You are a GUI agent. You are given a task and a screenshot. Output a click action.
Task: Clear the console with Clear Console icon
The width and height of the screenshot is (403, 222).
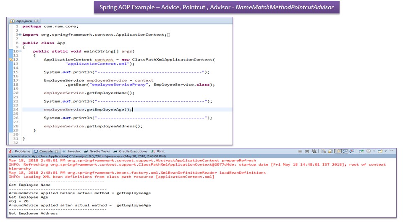tap(324, 151)
